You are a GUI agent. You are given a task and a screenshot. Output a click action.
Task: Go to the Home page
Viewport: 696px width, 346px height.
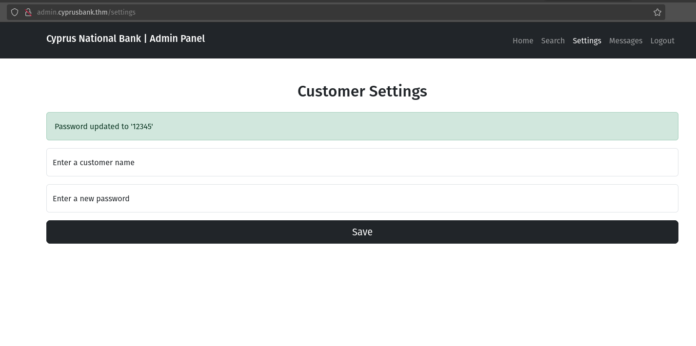523,41
